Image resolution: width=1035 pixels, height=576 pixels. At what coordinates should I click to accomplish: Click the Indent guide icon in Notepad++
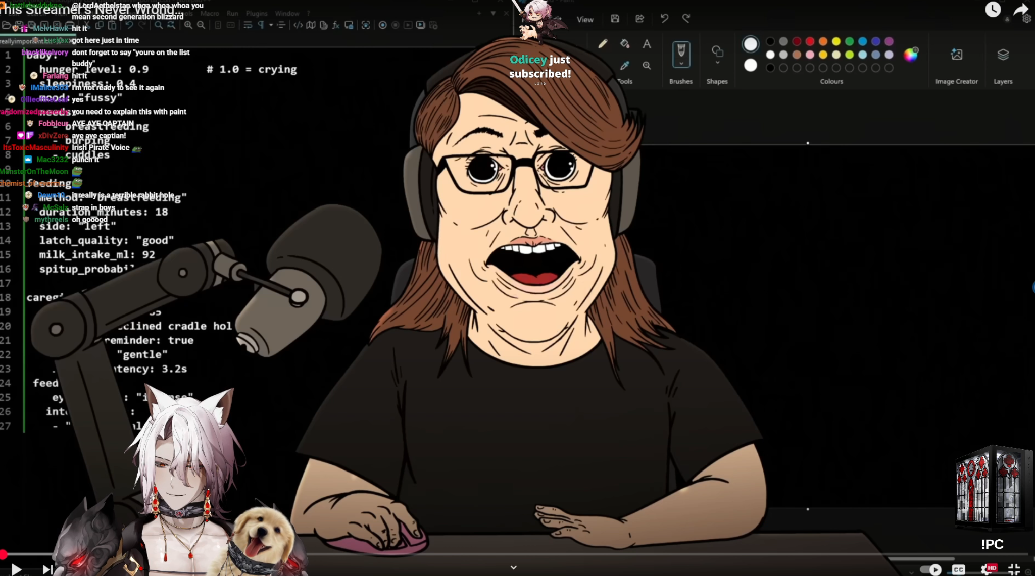[281, 25]
